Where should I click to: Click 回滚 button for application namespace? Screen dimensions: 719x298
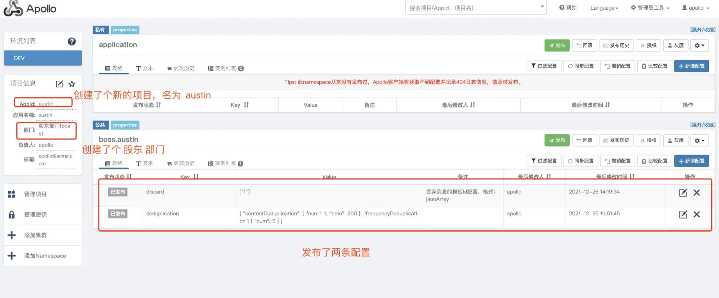coord(585,45)
